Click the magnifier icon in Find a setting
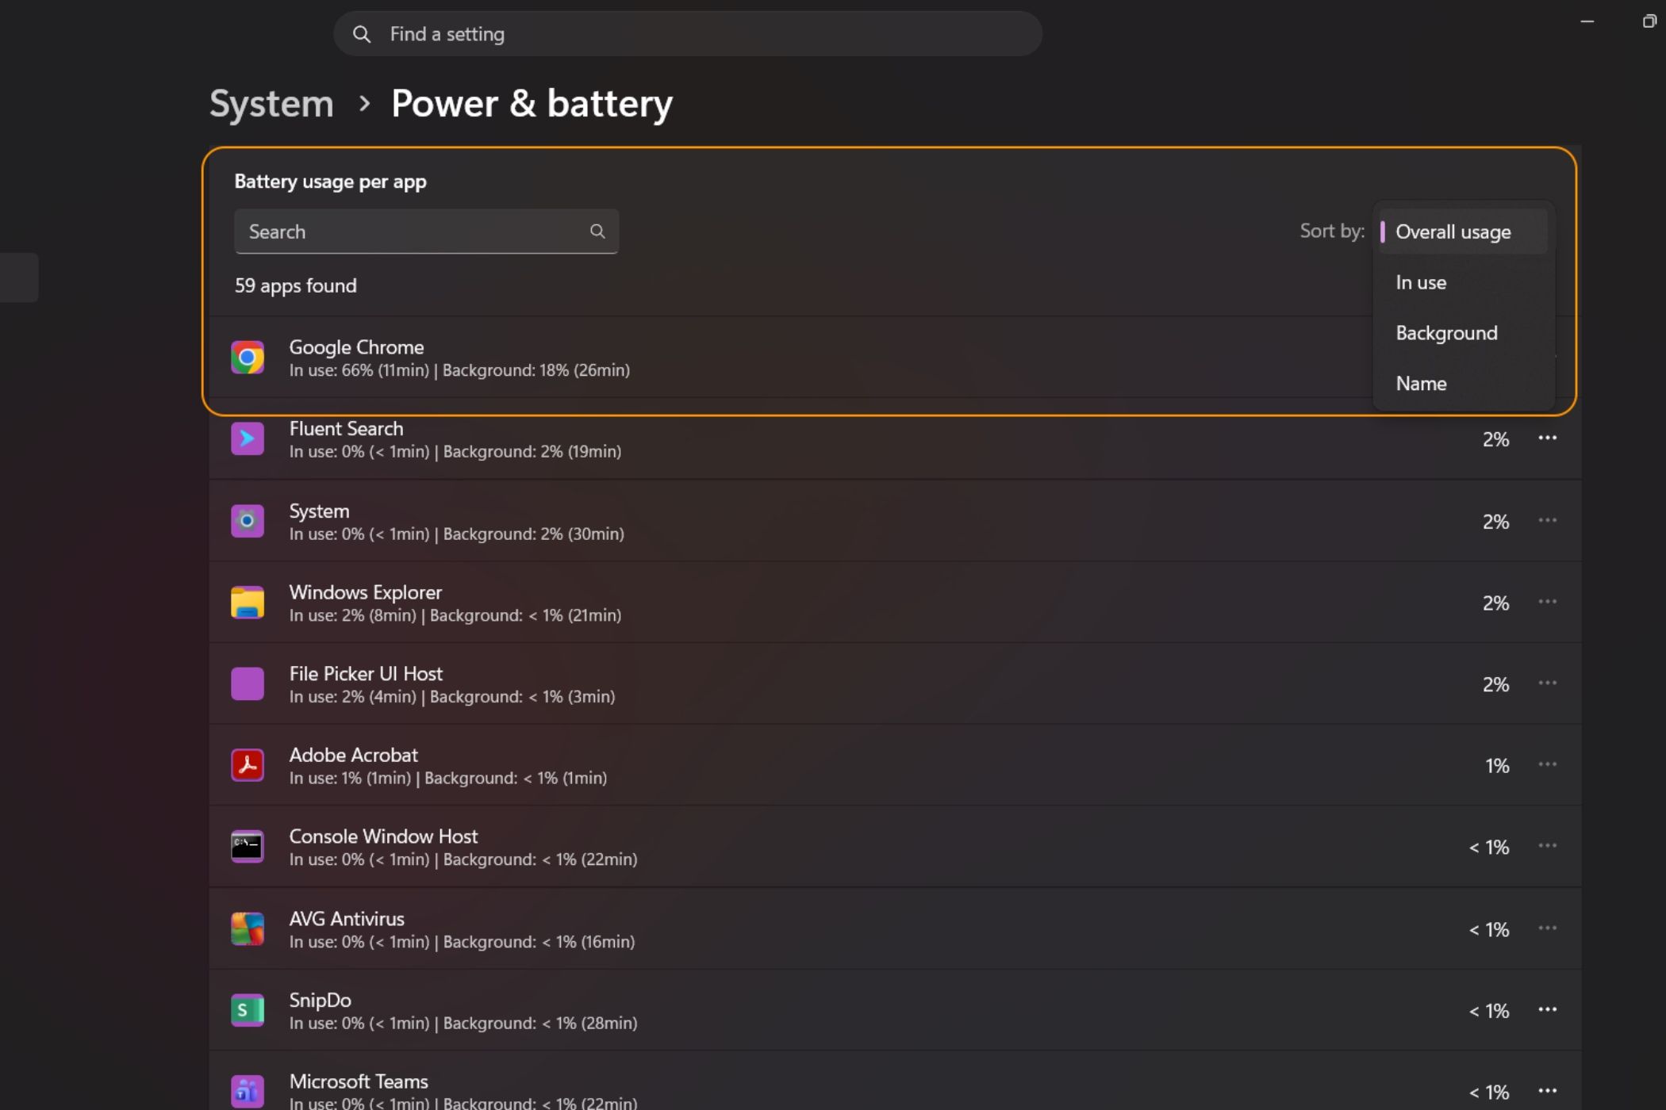Image resolution: width=1666 pixels, height=1110 pixels. 362,34
